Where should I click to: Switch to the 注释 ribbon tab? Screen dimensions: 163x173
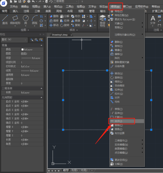pos(26,11)
